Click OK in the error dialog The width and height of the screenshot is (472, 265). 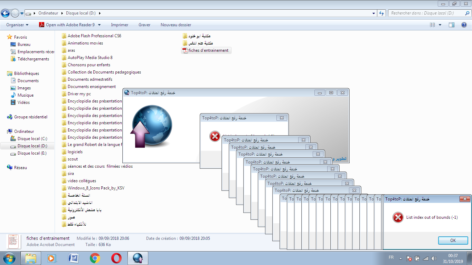coord(453,241)
